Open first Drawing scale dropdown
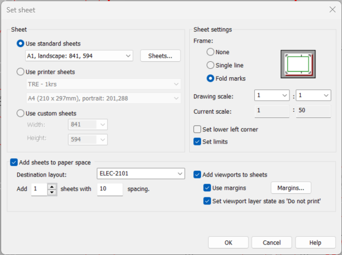 (272, 95)
